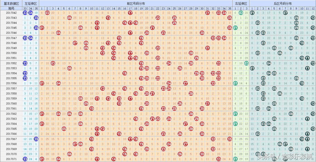Image resolution: width=316 pixels, height=162 pixels.
Task: Select draw number 2017046
Action: [11, 33]
